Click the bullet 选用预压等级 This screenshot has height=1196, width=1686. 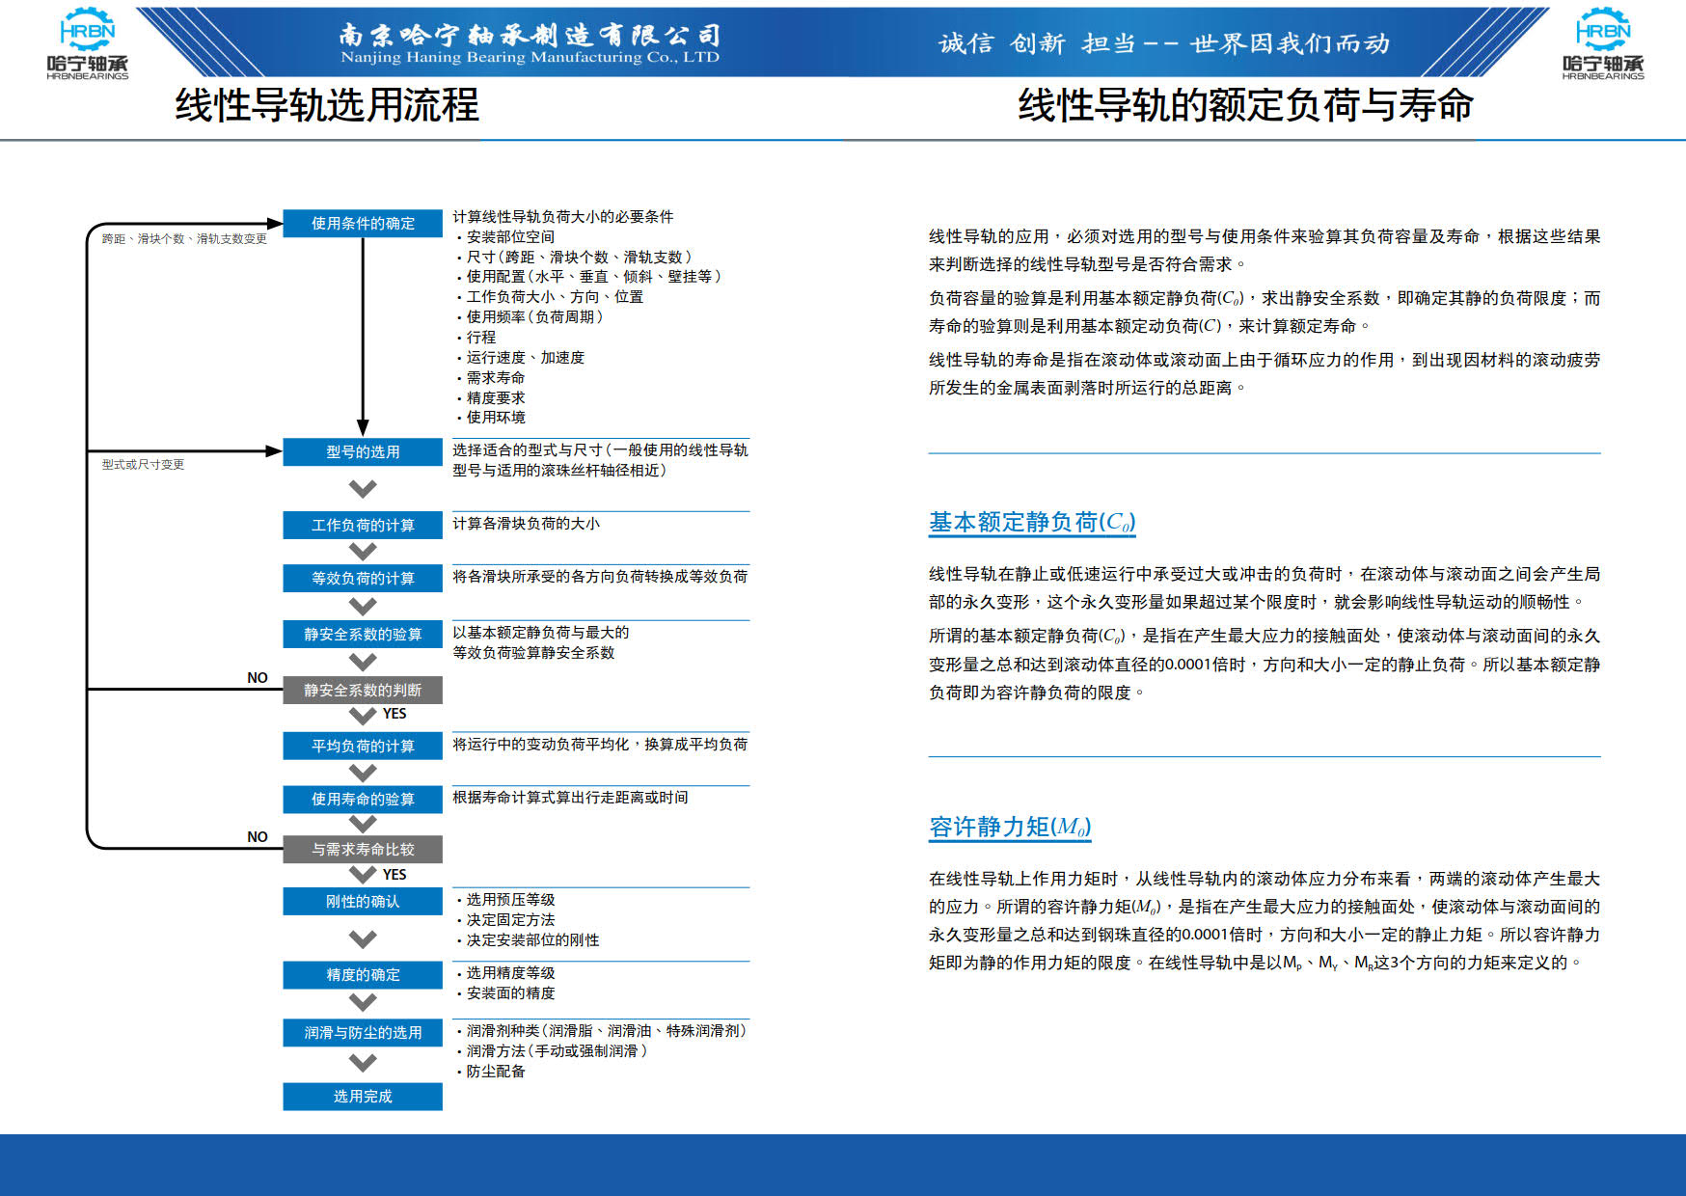pos(505,899)
